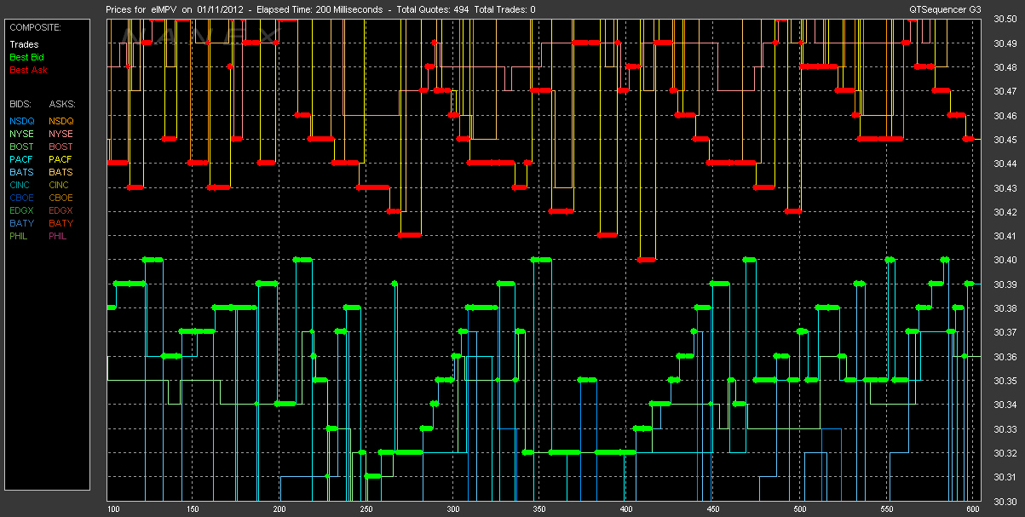Select the green 'Best Bid' legend entry
The height and width of the screenshot is (517, 1025).
pos(26,57)
